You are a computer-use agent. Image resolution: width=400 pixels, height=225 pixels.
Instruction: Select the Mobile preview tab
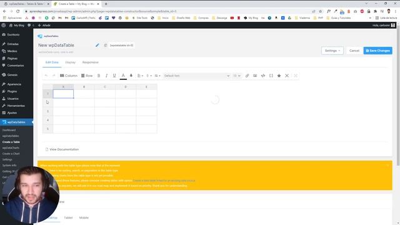[84, 217]
